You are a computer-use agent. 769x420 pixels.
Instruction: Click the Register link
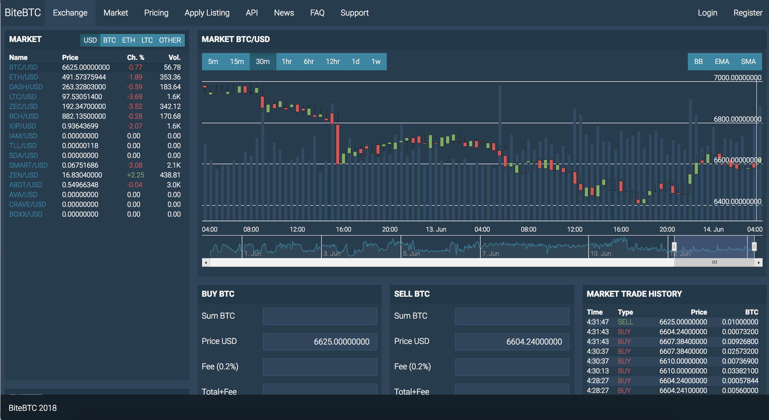pyautogui.click(x=747, y=13)
